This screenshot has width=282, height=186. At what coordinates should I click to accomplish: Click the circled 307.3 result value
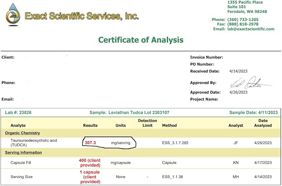90,142
